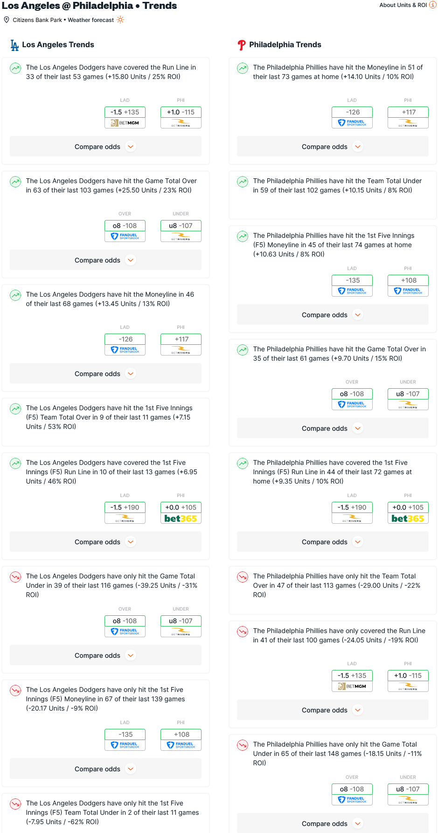The height and width of the screenshot is (833, 438).
Task: Pick PHI +0.0 +105 bet365 in Dodgers F5 Run Line
Action: point(181,512)
